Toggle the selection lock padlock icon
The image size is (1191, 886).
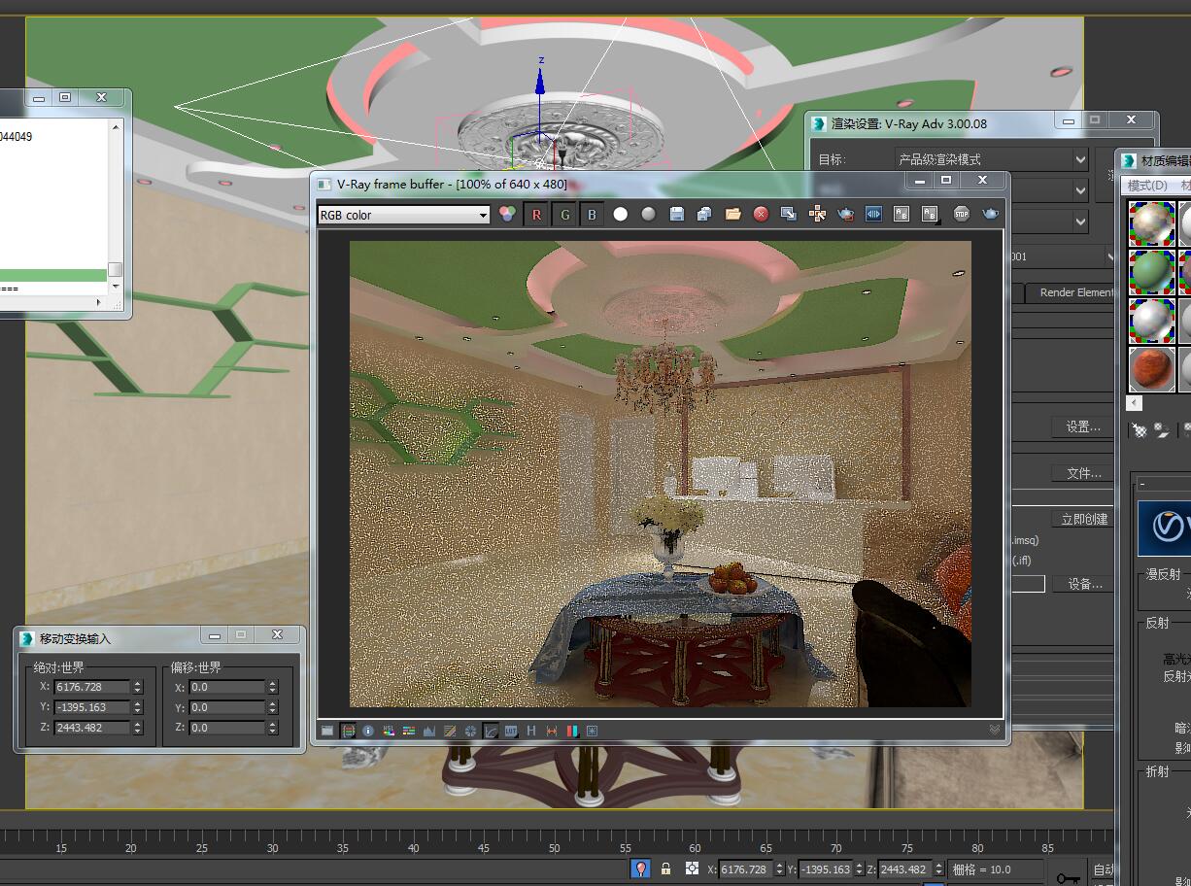click(x=665, y=869)
